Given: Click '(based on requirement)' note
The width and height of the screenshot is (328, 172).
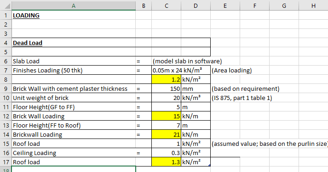Looking at the screenshot, I should (x=246, y=89).
